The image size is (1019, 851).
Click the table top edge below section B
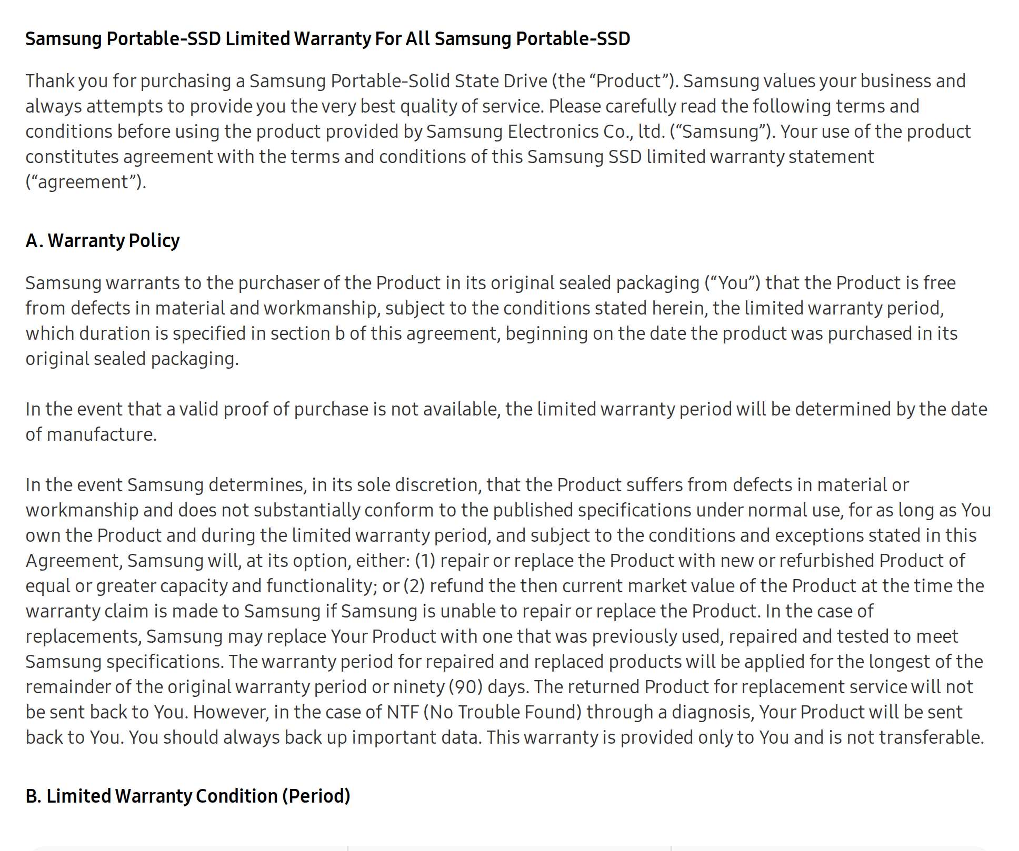pyautogui.click(x=509, y=848)
